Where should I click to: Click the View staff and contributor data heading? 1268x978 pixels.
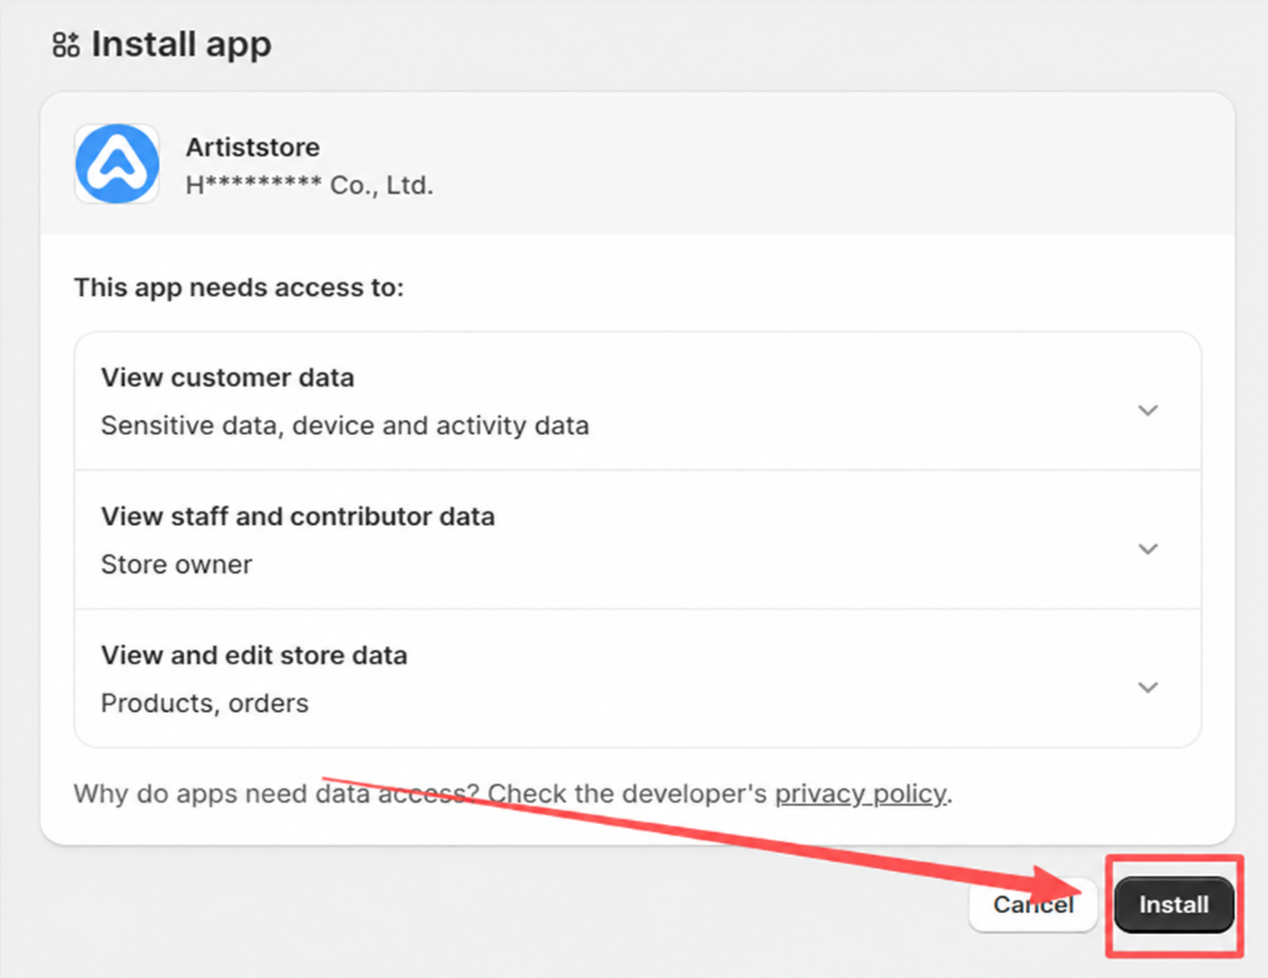tap(297, 516)
